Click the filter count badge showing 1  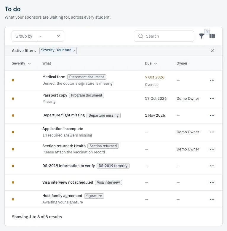(x=207, y=32)
